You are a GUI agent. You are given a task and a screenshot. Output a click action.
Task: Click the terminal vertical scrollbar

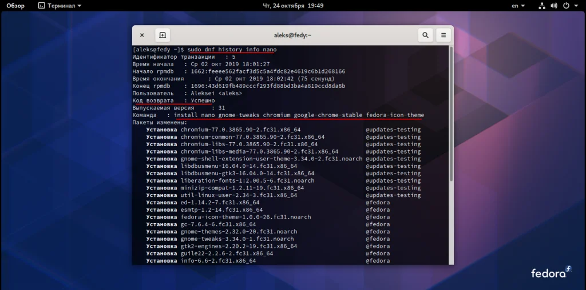[x=451, y=114]
